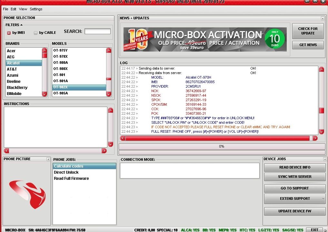Click log scroll down arrow

pos(322,132)
